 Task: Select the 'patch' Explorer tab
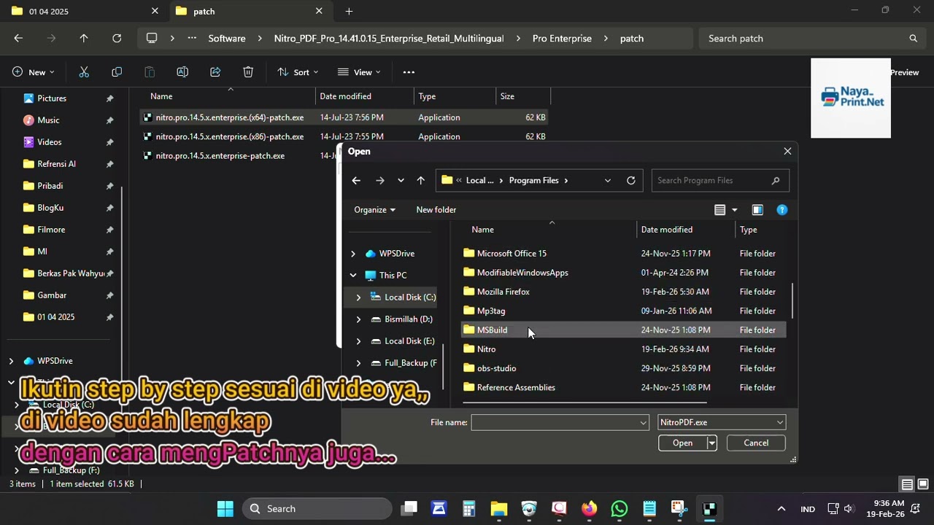point(248,11)
